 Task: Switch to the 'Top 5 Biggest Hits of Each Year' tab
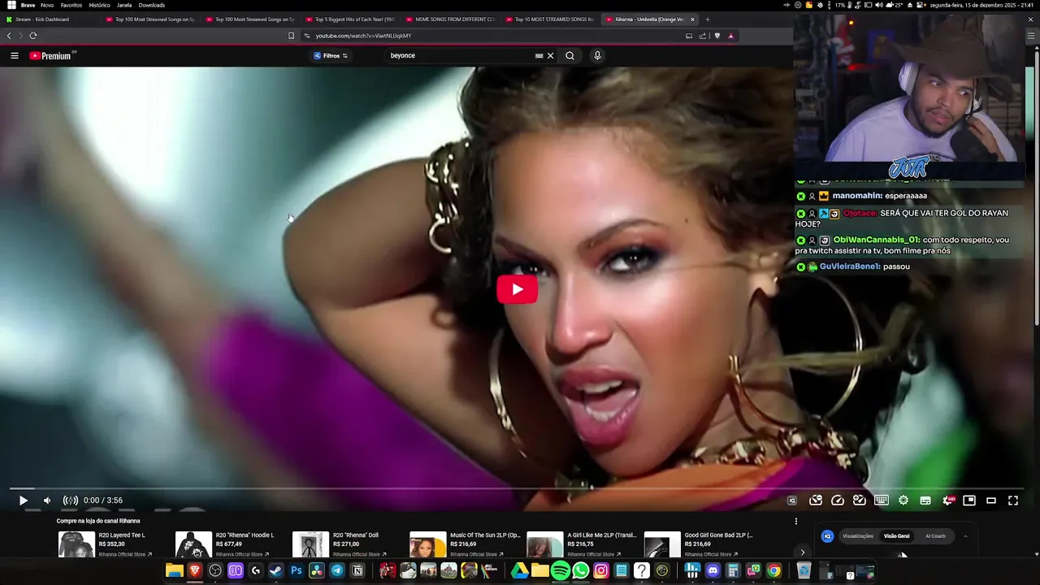351,19
